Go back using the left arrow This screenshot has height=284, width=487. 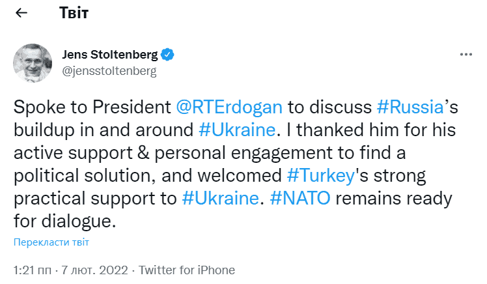[21, 14]
